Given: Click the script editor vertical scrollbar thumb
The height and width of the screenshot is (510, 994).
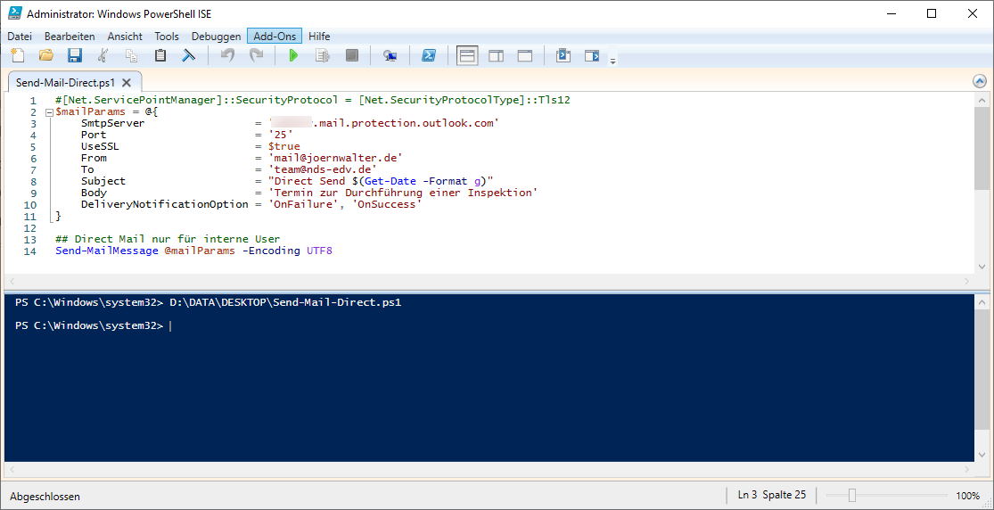Looking at the screenshot, I should (x=981, y=147).
